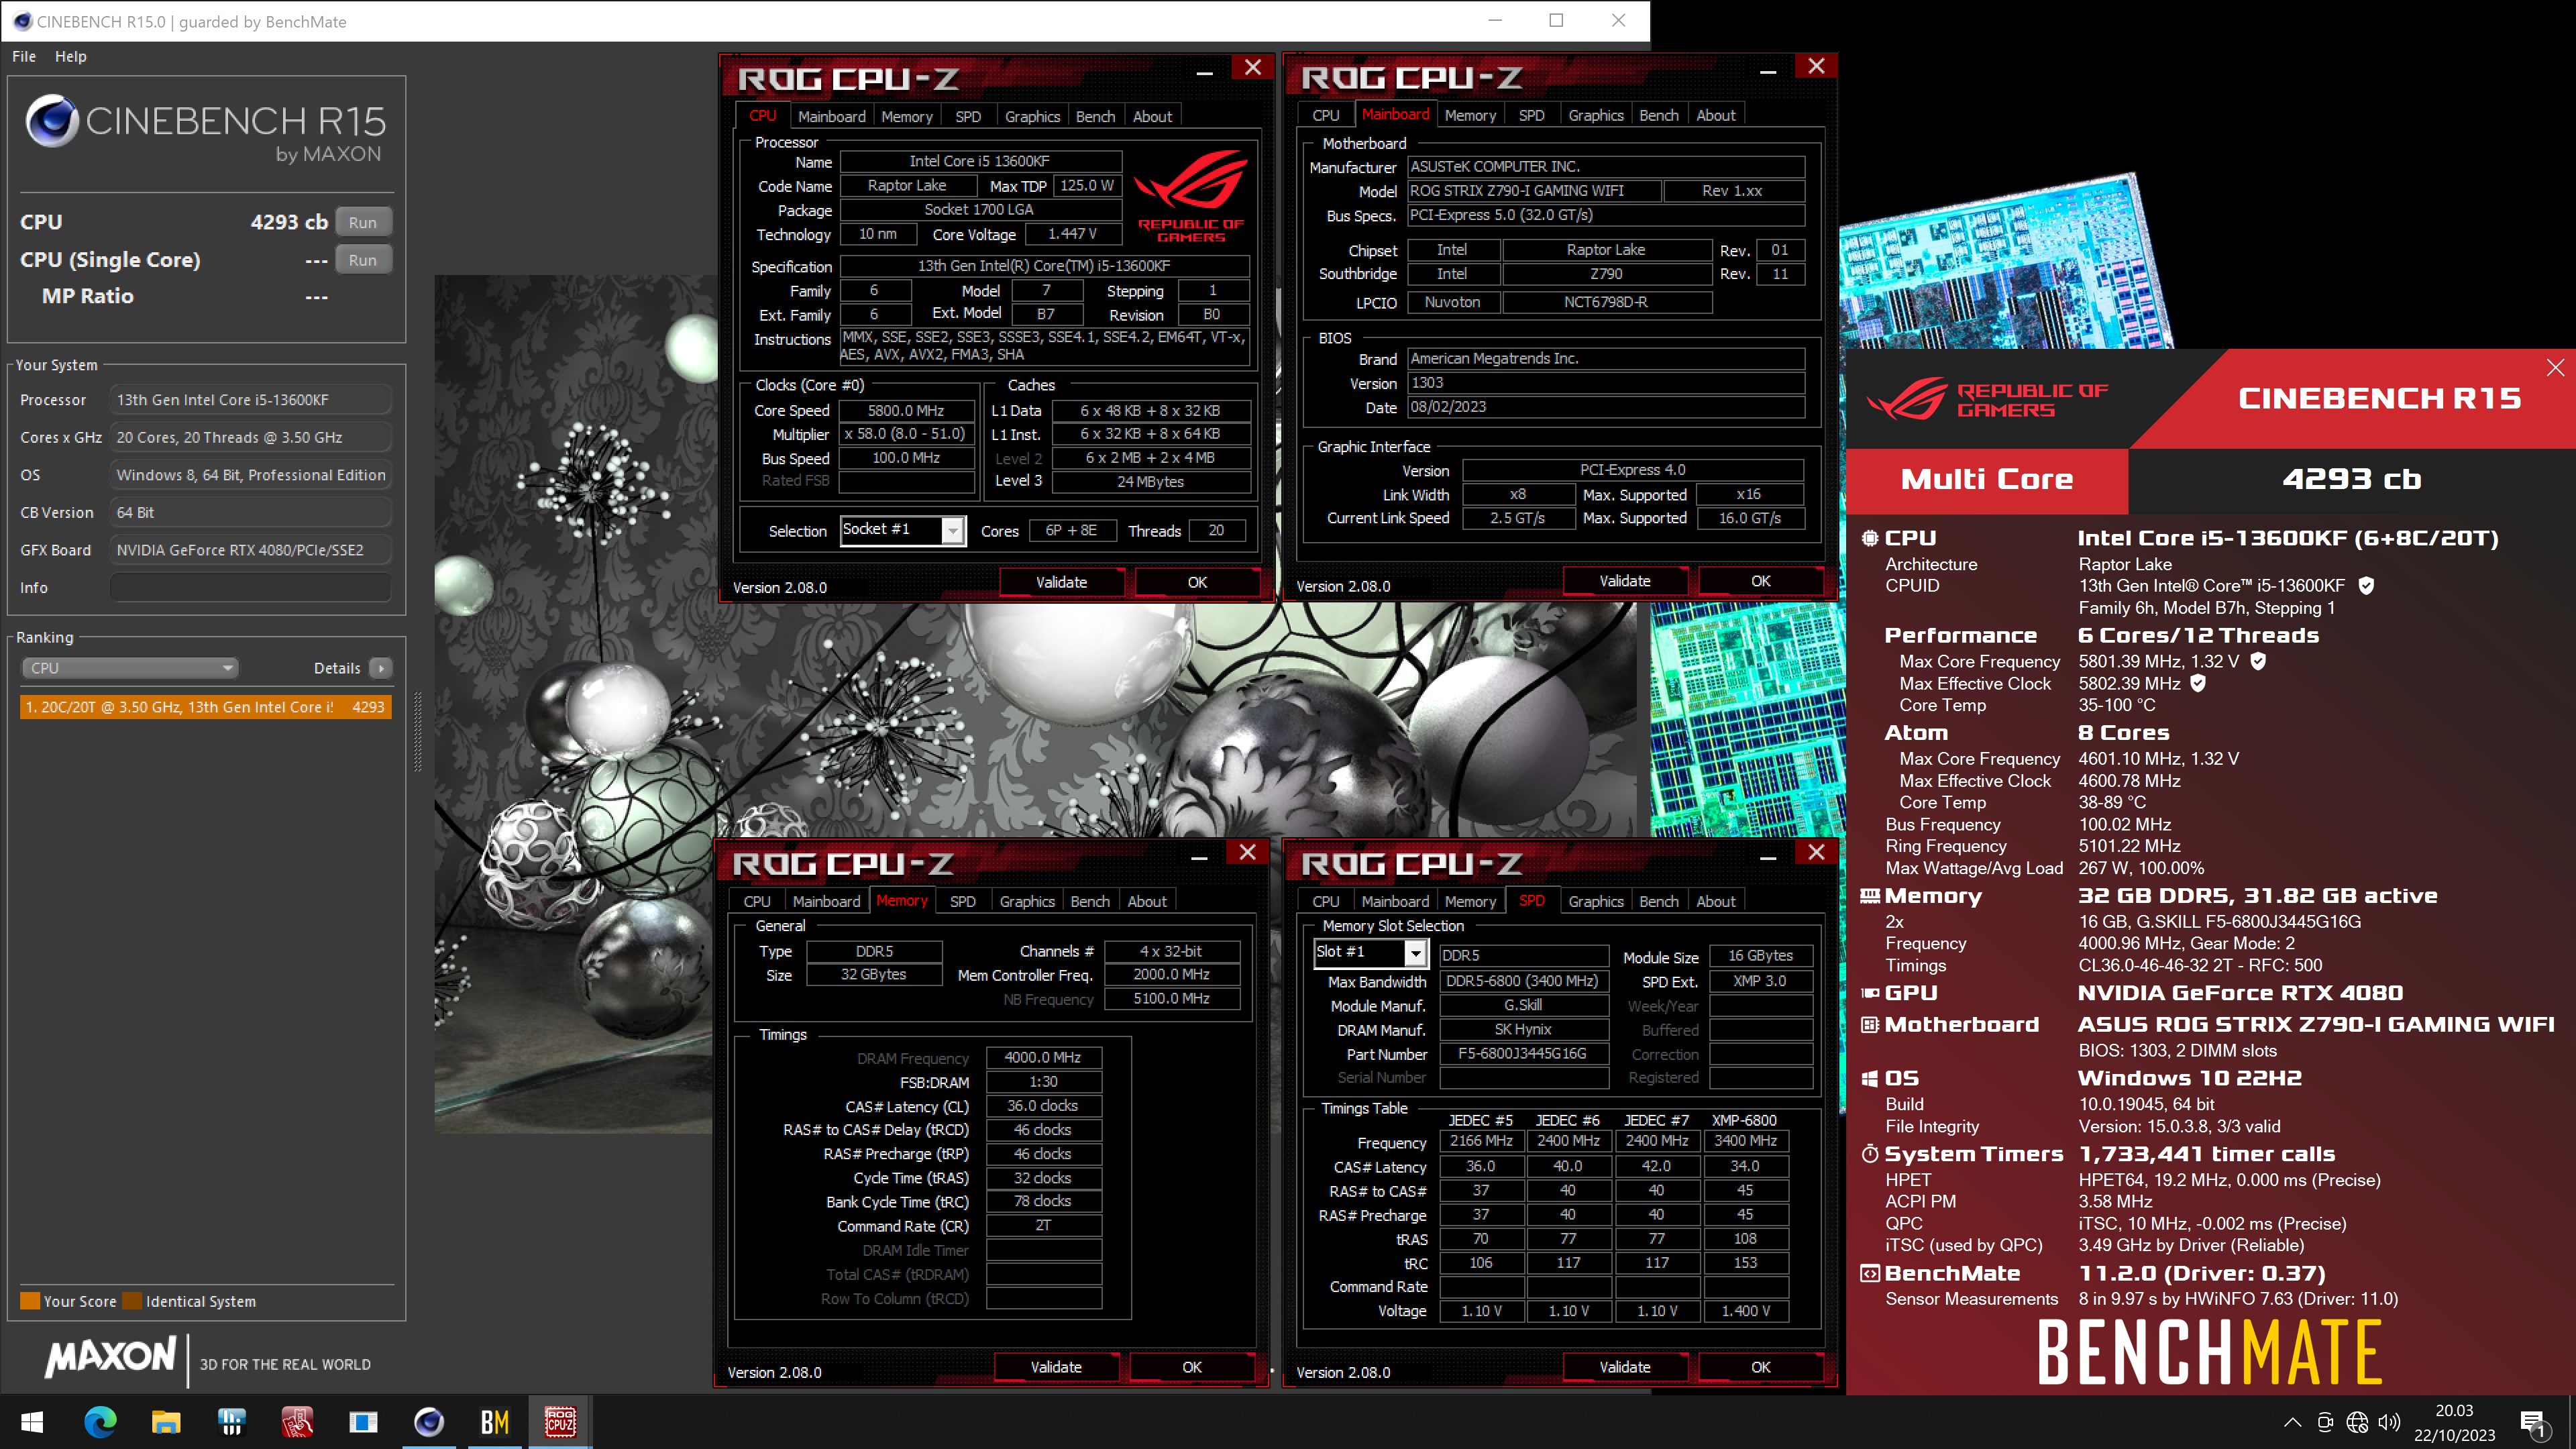Click the Info input field under Your System
Screen dimensions: 2576x1449
coord(250,587)
